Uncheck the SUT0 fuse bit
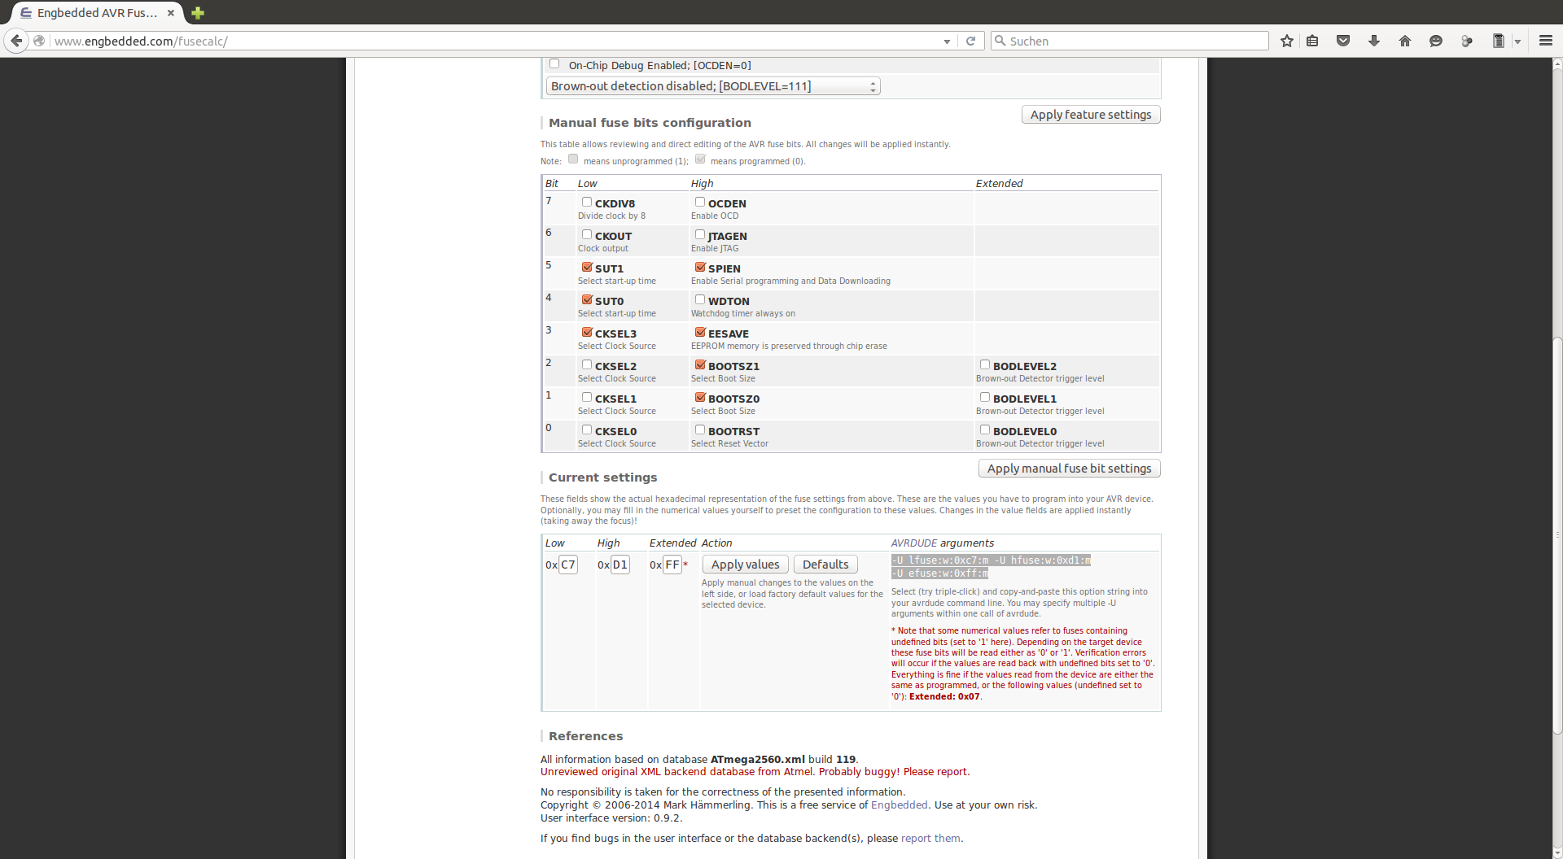 [x=587, y=300]
